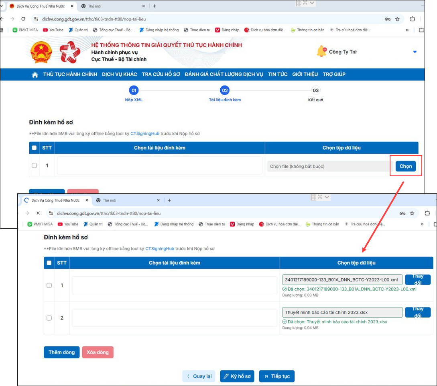Viewport: 437px width, 386px height.
Task: Open THỦ TỤC HÀNH CHÍNH menu
Action: click(70, 74)
